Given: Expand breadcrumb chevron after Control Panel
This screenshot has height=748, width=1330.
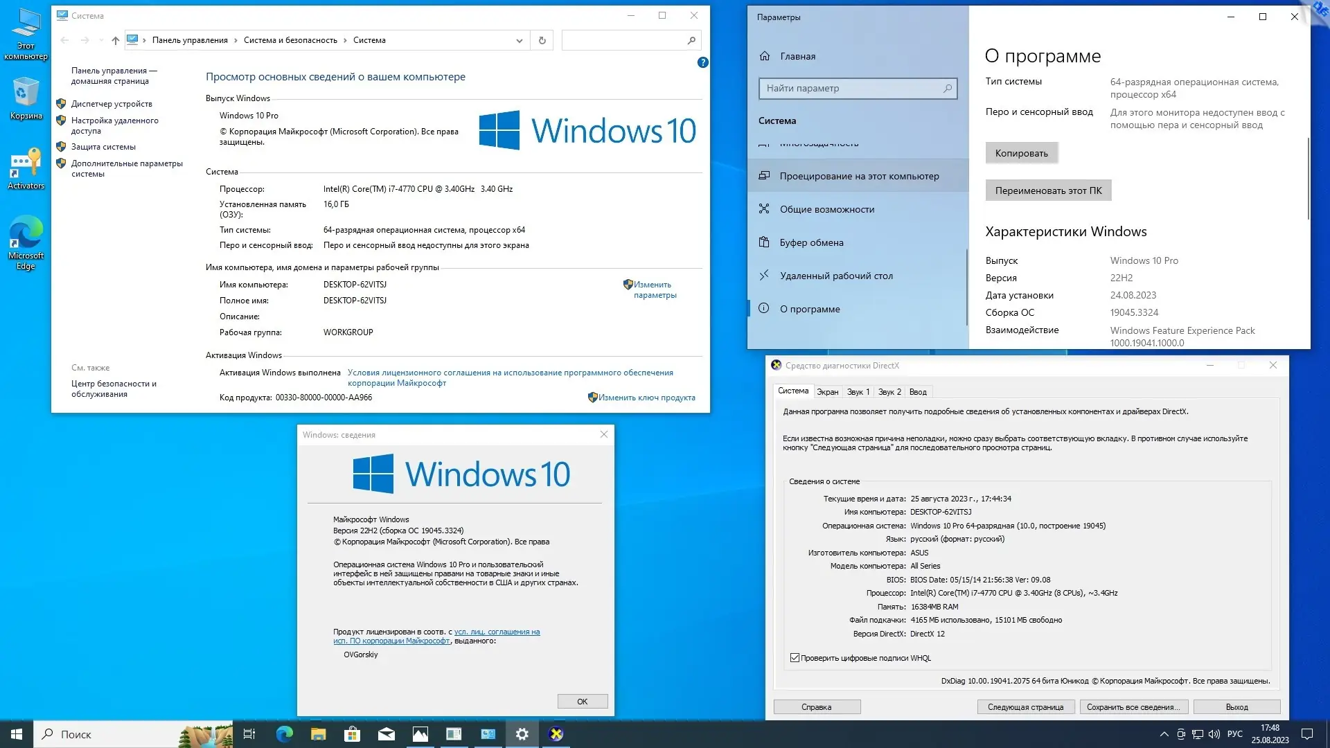Looking at the screenshot, I should [236, 41].
